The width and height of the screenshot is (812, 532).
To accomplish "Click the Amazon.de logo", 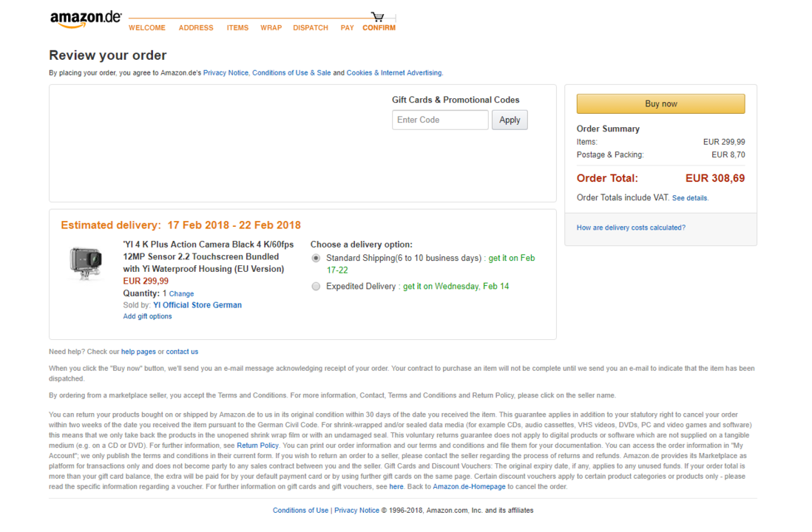I will (86, 20).
